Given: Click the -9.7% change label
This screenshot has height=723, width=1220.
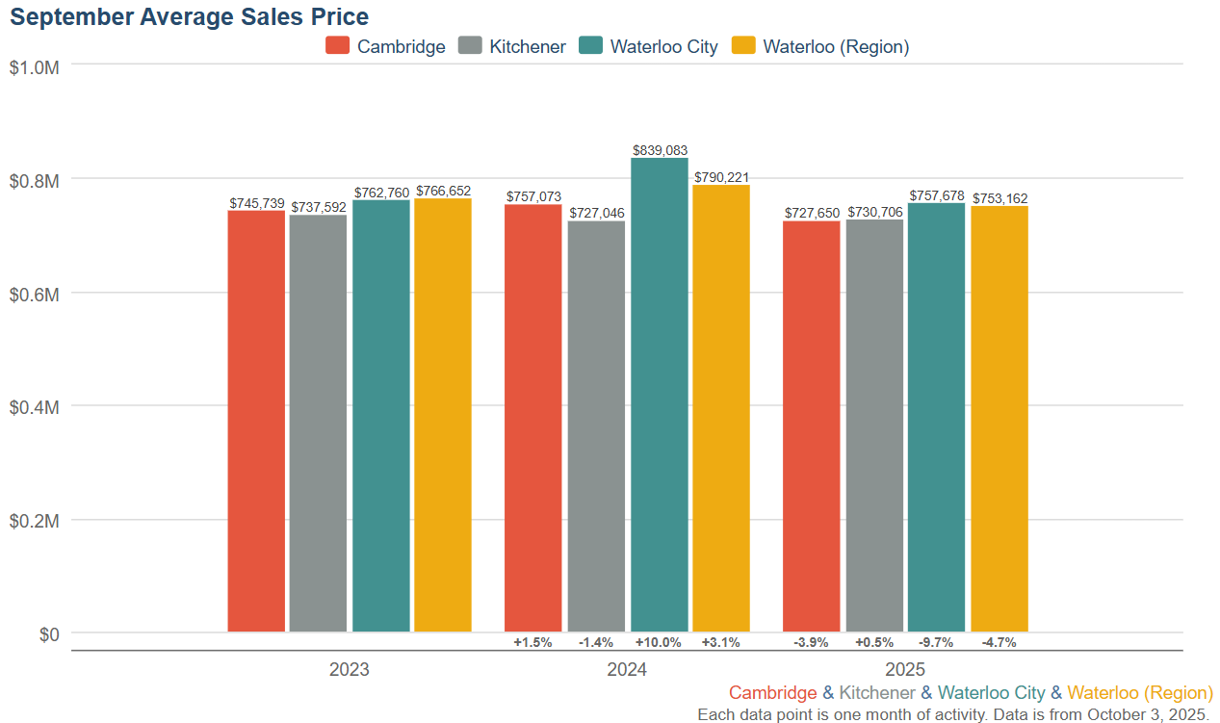Looking at the screenshot, I should point(936,642).
